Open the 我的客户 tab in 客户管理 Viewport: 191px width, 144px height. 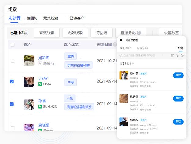(125, 48)
